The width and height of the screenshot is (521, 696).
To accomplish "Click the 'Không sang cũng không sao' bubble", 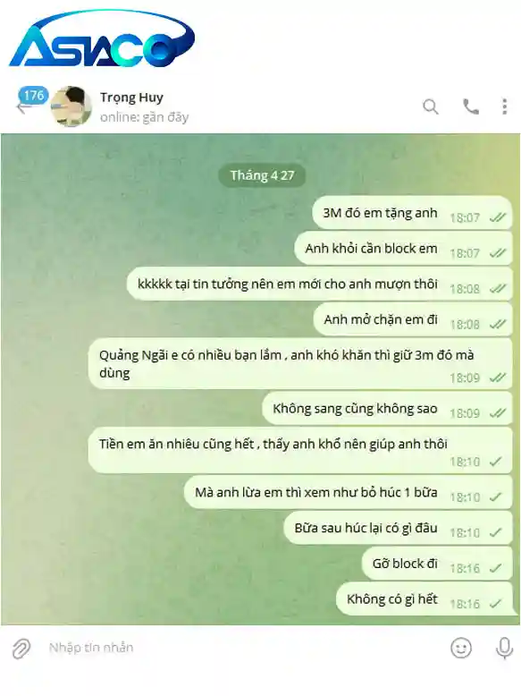I will 387,409.
